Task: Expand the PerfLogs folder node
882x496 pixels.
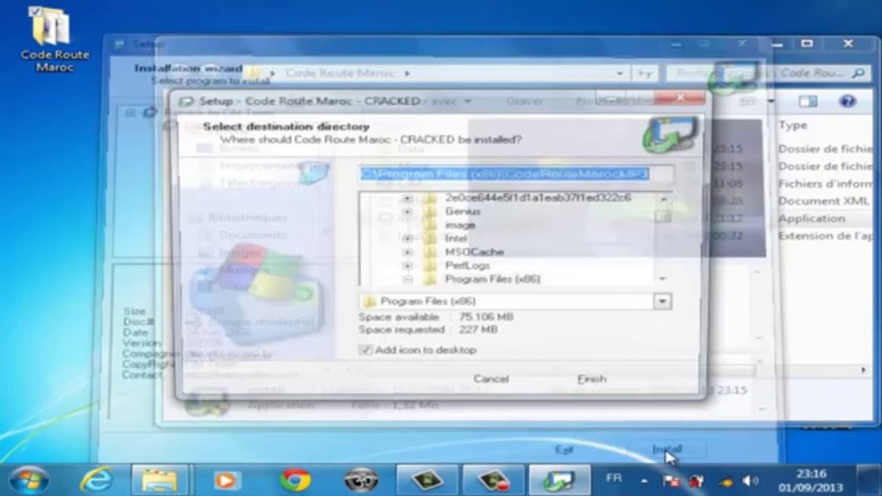Action: [x=407, y=265]
